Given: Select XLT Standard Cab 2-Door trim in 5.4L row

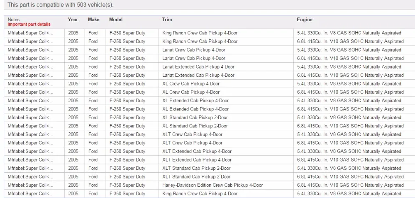Looking at the screenshot, I should 196,169.
